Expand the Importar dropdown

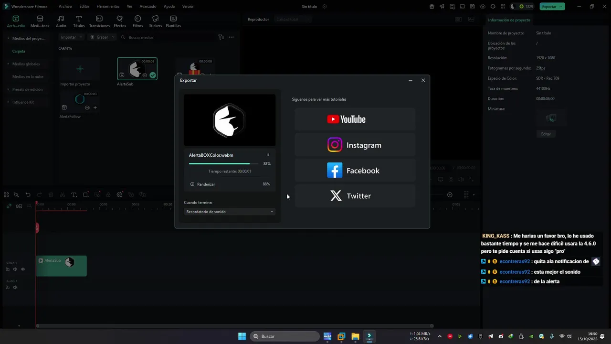coord(72,37)
